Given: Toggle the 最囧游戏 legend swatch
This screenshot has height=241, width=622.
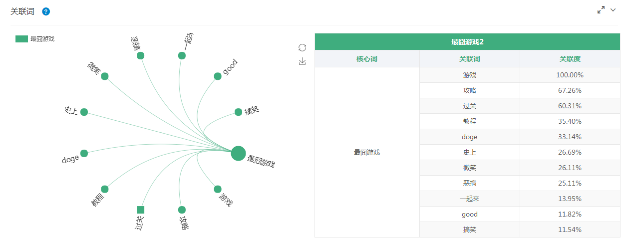Looking at the screenshot, I should click(x=21, y=39).
